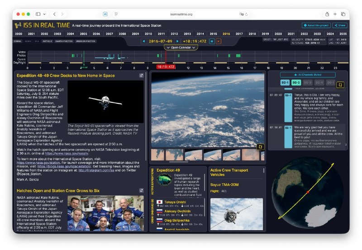Click the crew group photo
This screenshot has width=362, height=250.
[x=105, y=213]
